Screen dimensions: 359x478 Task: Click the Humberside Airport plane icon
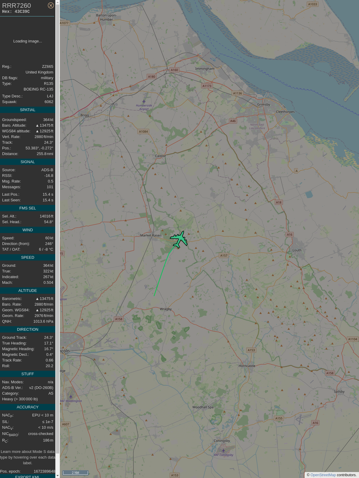[144, 102]
